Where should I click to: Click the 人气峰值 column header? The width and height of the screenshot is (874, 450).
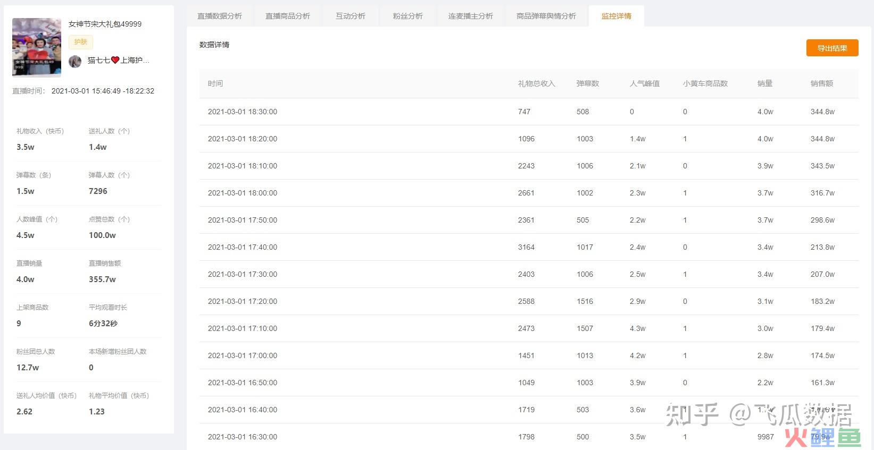(x=645, y=83)
